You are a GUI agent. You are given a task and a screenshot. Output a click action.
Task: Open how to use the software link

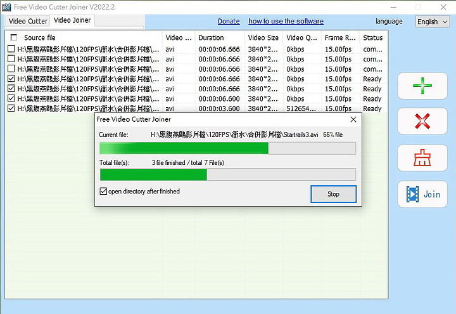286,22
